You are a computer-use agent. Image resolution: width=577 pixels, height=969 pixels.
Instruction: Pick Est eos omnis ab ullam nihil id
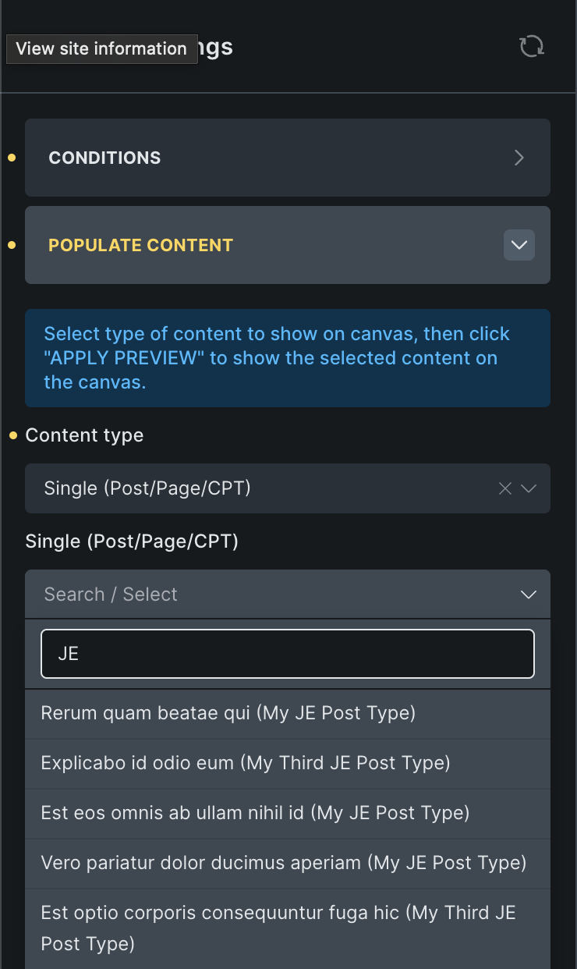255,813
